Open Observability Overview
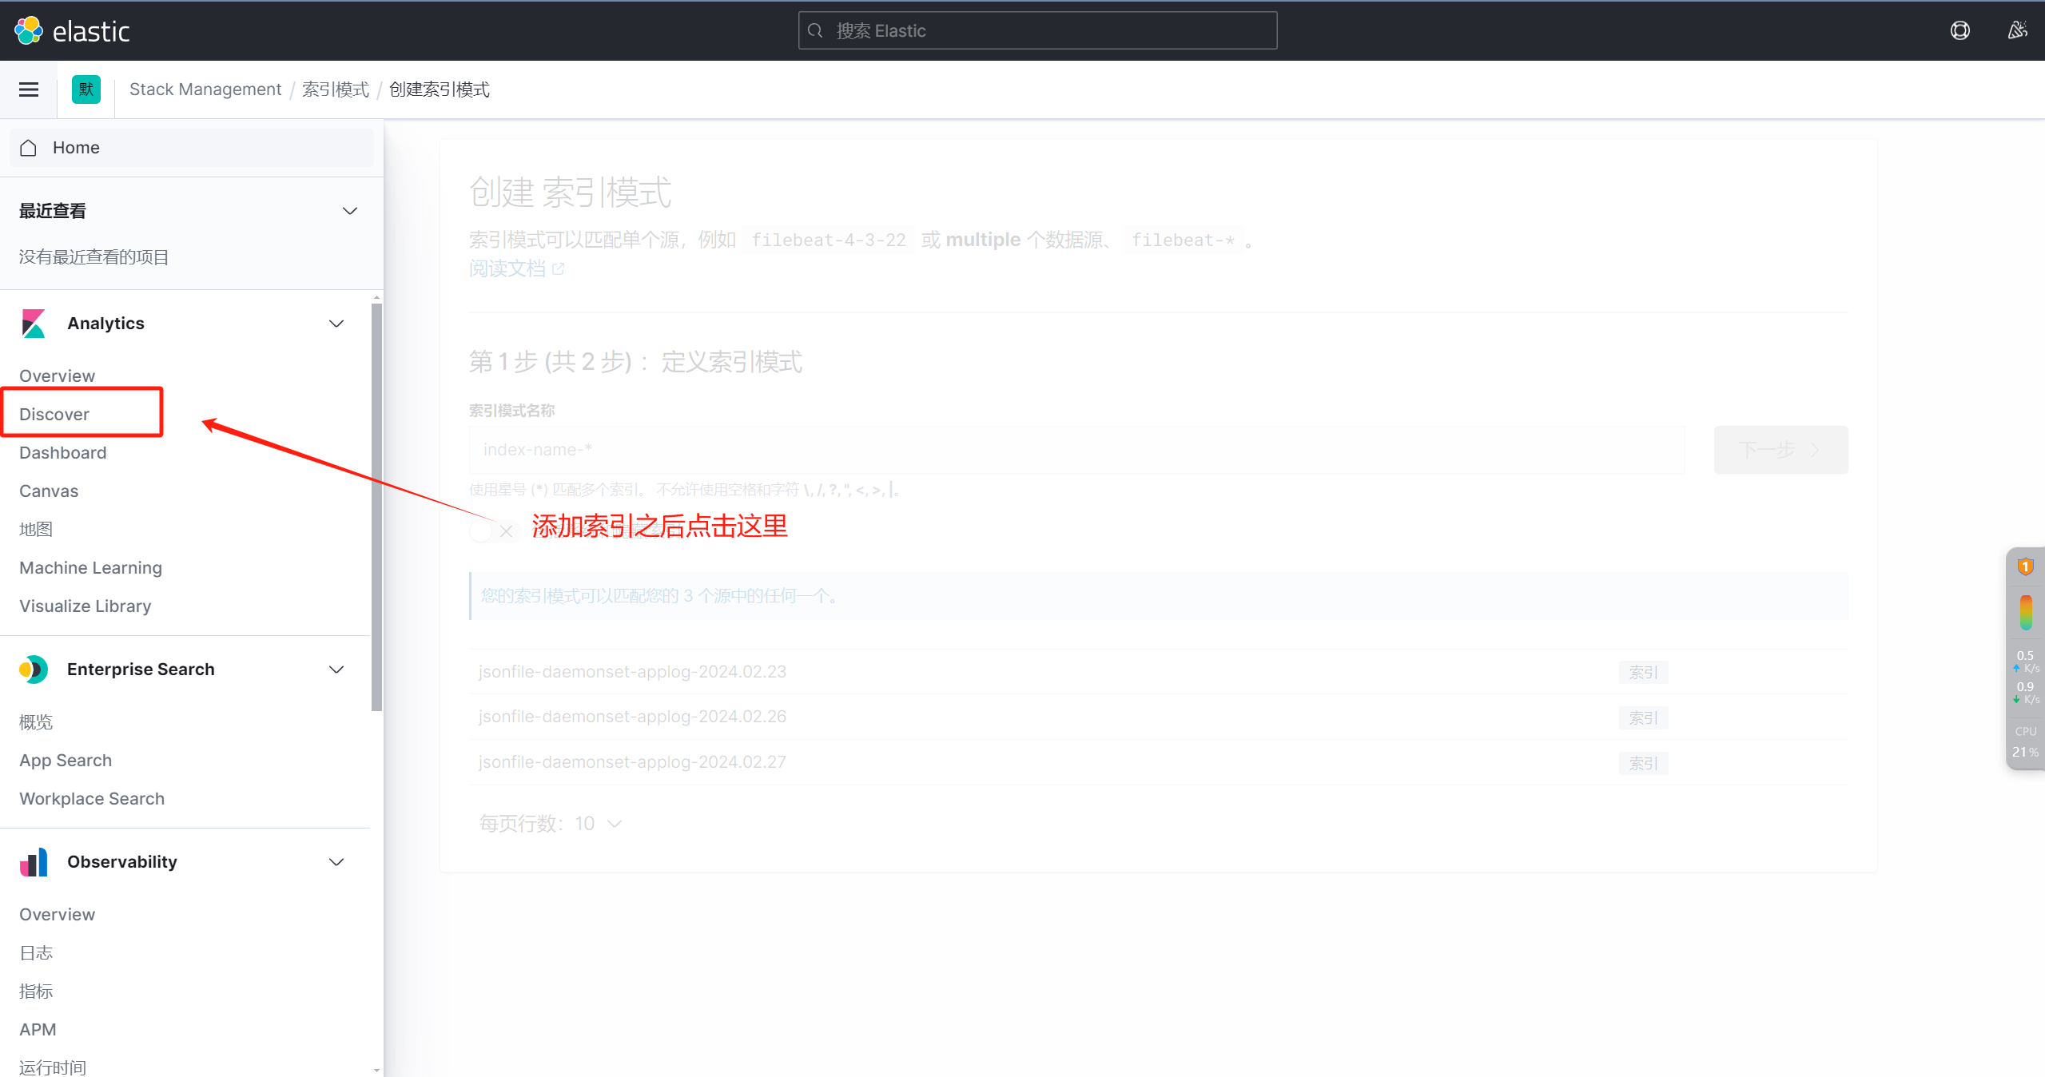Viewport: 2045px width, 1077px height. coord(57,914)
